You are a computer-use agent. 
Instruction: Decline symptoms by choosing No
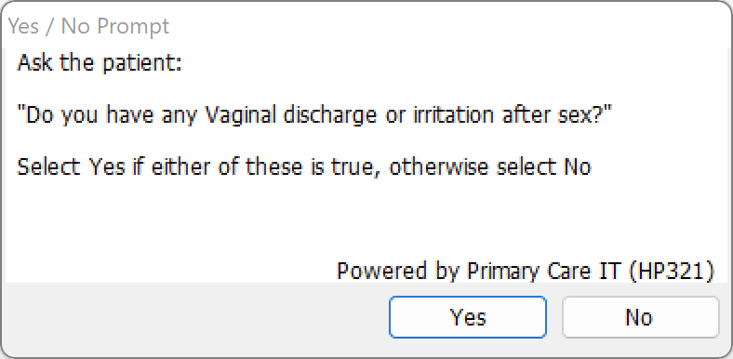[x=640, y=317]
